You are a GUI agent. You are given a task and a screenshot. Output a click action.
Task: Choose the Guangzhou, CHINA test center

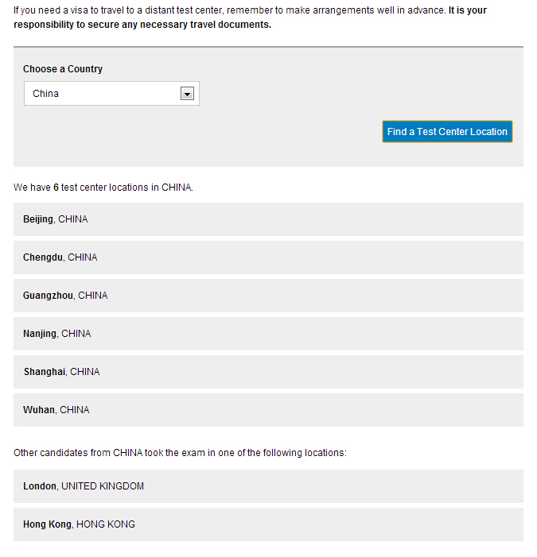coord(268,296)
